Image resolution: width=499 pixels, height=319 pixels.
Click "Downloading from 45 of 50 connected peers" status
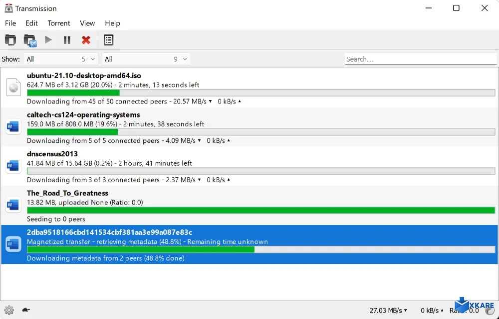click(97, 102)
